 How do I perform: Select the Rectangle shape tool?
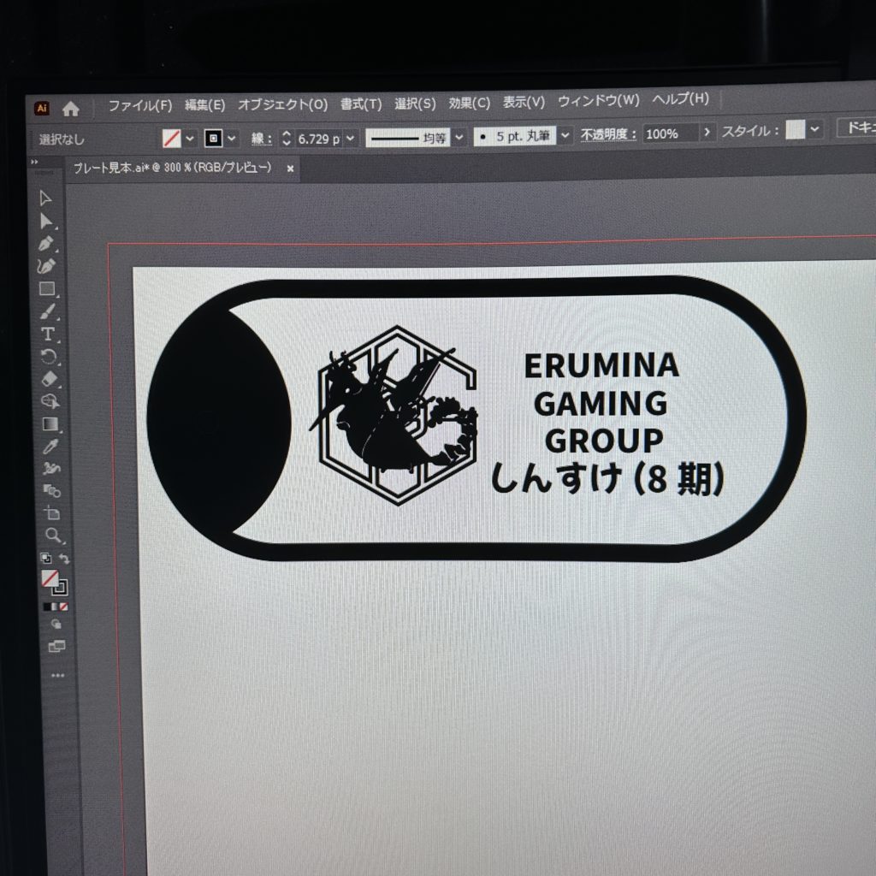point(47,289)
